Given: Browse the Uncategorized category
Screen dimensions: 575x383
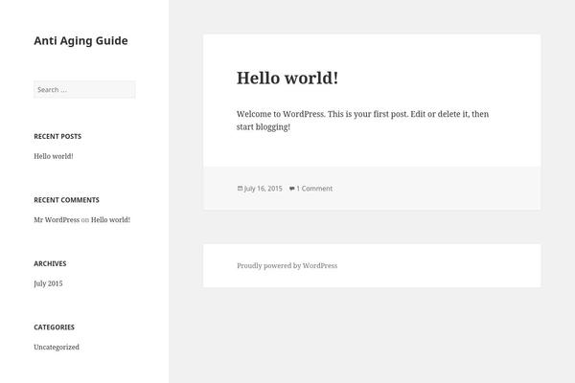Looking at the screenshot, I should tap(57, 347).
